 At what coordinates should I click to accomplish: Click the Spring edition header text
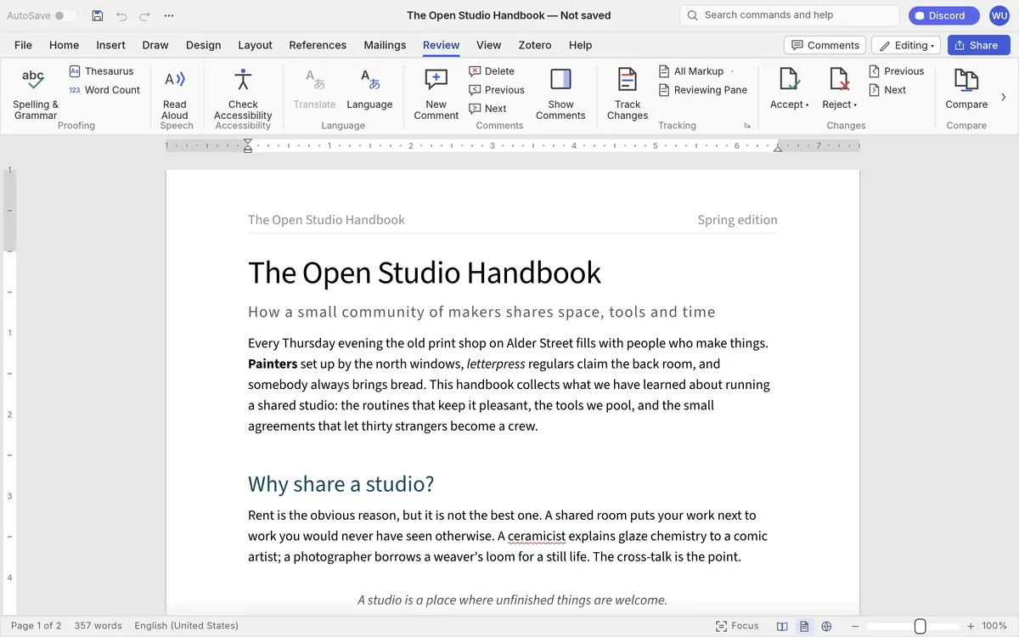[737, 220]
